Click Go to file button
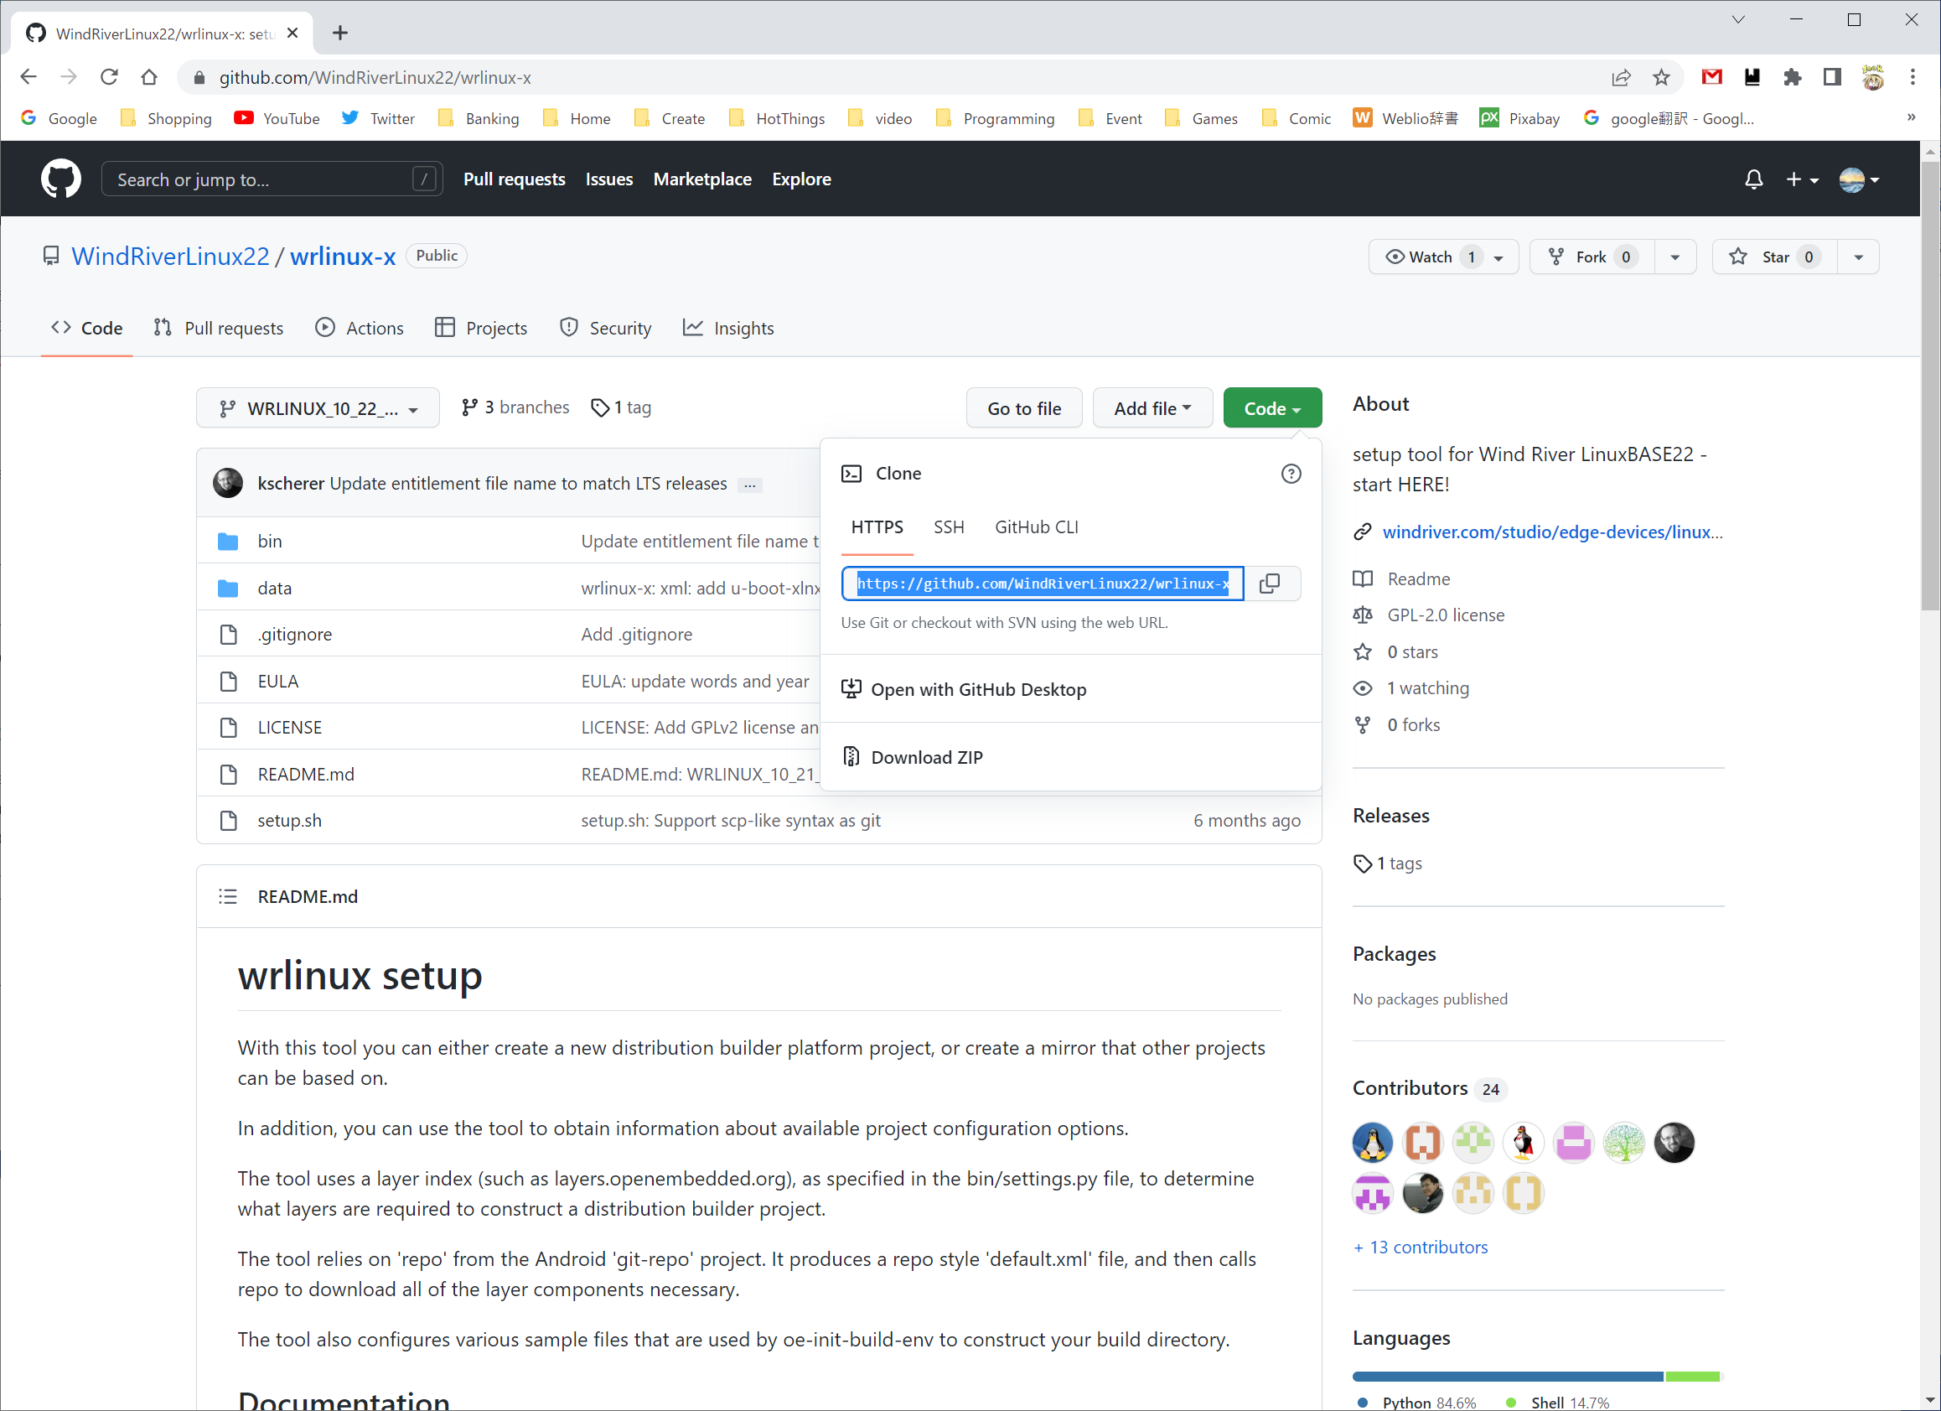Image resolution: width=1941 pixels, height=1411 pixels. tap(1023, 408)
